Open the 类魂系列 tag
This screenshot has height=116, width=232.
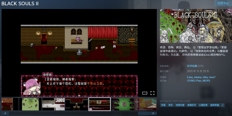[x=191, y=105]
